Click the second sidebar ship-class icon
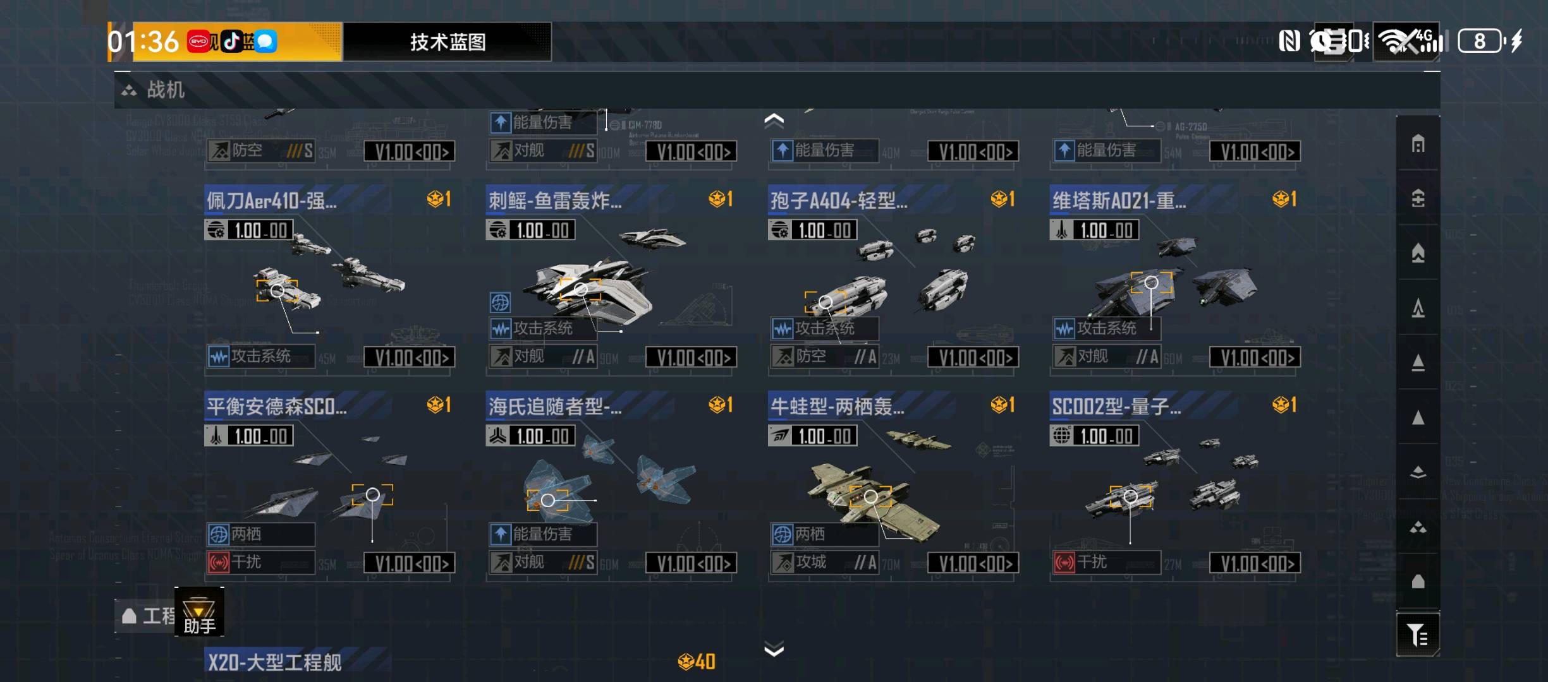Screen dimensions: 1548x682 pyautogui.click(x=1418, y=198)
